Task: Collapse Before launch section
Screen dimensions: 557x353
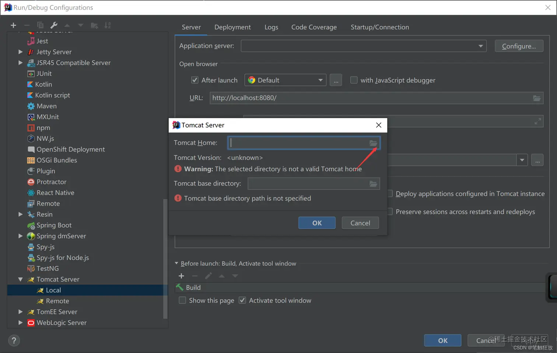Action: (x=176, y=263)
